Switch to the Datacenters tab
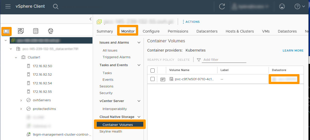Viewport: 310px width, 140px height. tap(207, 31)
